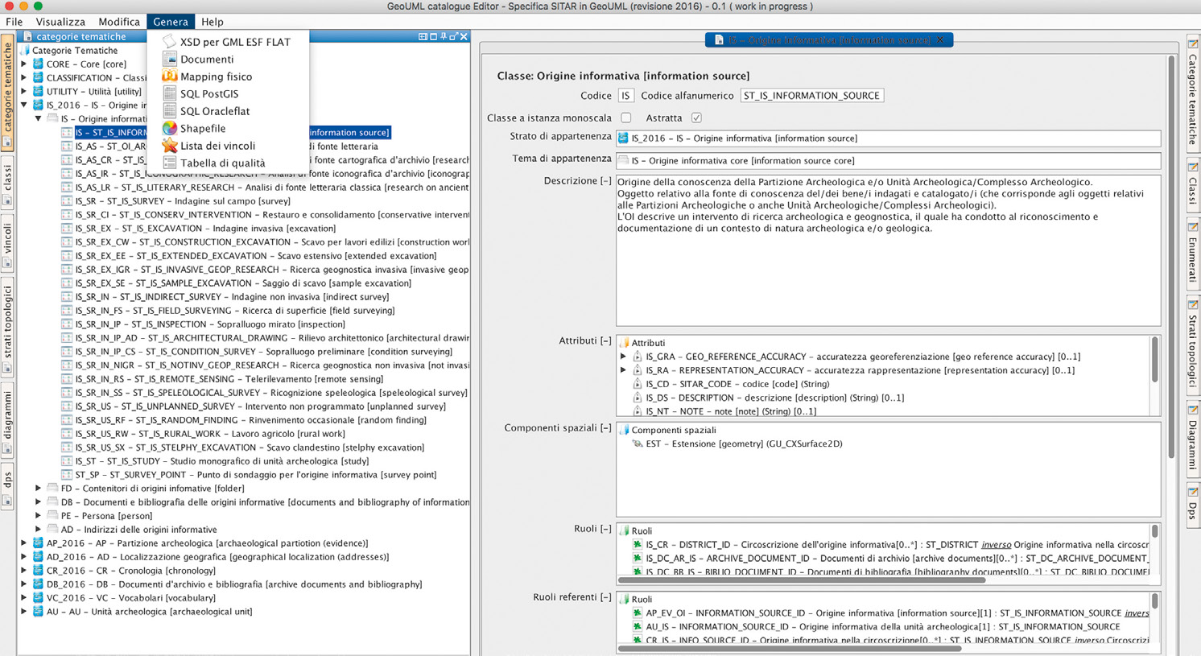Image resolution: width=1201 pixels, height=656 pixels.
Task: Collapse the IS Origine informativa theme
Action: pyautogui.click(x=39, y=118)
